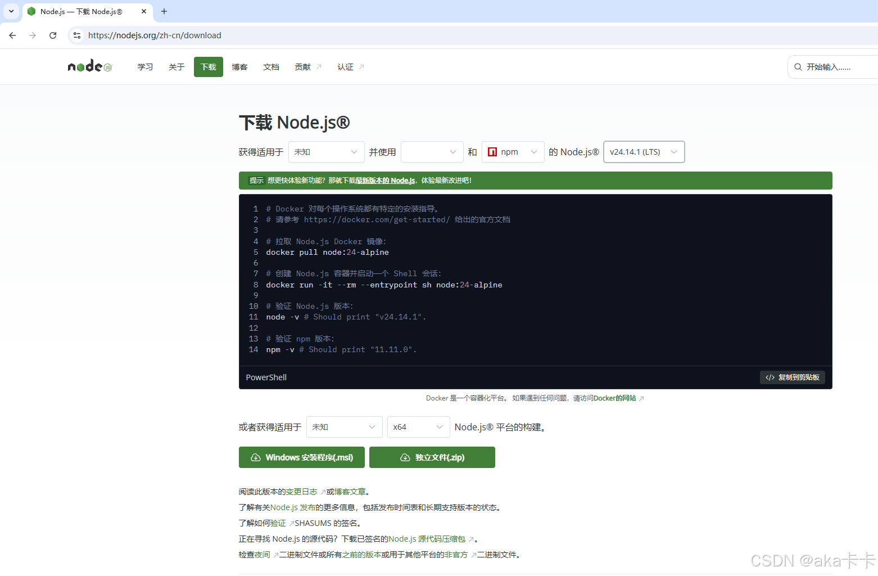Expand the npm package manager dropdown

click(x=513, y=152)
